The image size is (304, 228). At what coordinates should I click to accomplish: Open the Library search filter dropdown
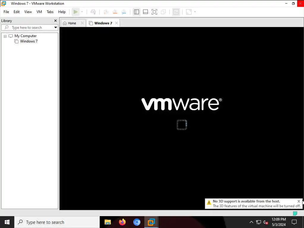click(x=56, y=28)
